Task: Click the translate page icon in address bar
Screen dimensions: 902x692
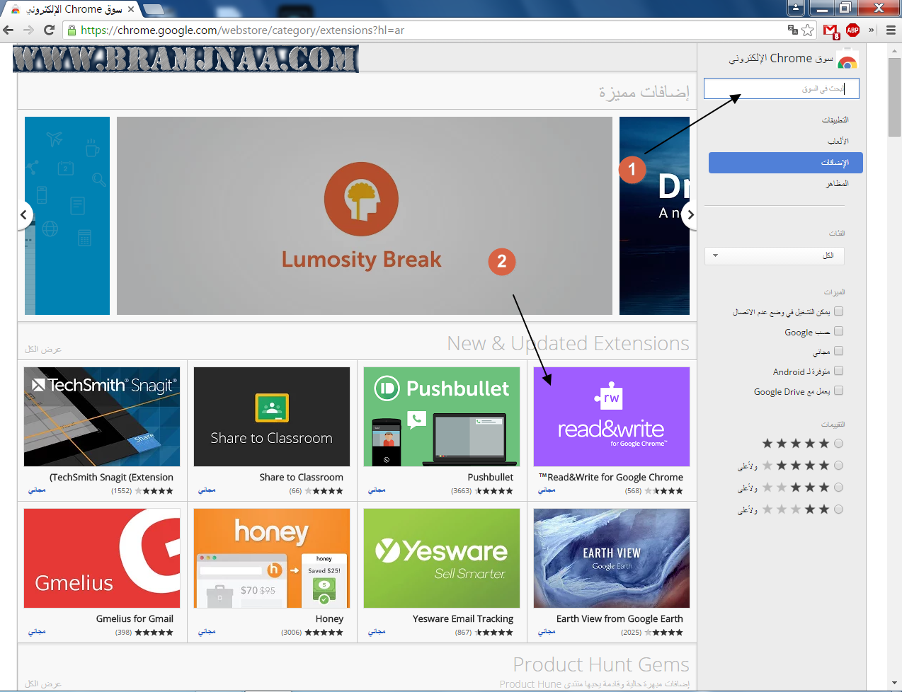Action: pos(793,30)
